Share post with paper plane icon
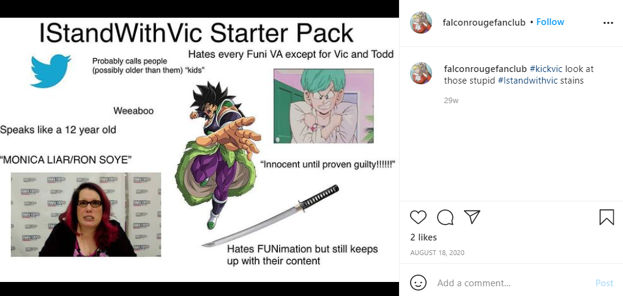623x296 pixels. click(472, 217)
